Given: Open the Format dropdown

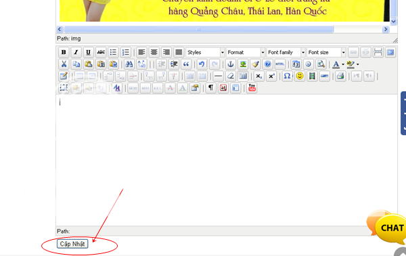Looking at the screenshot, I should tap(246, 52).
